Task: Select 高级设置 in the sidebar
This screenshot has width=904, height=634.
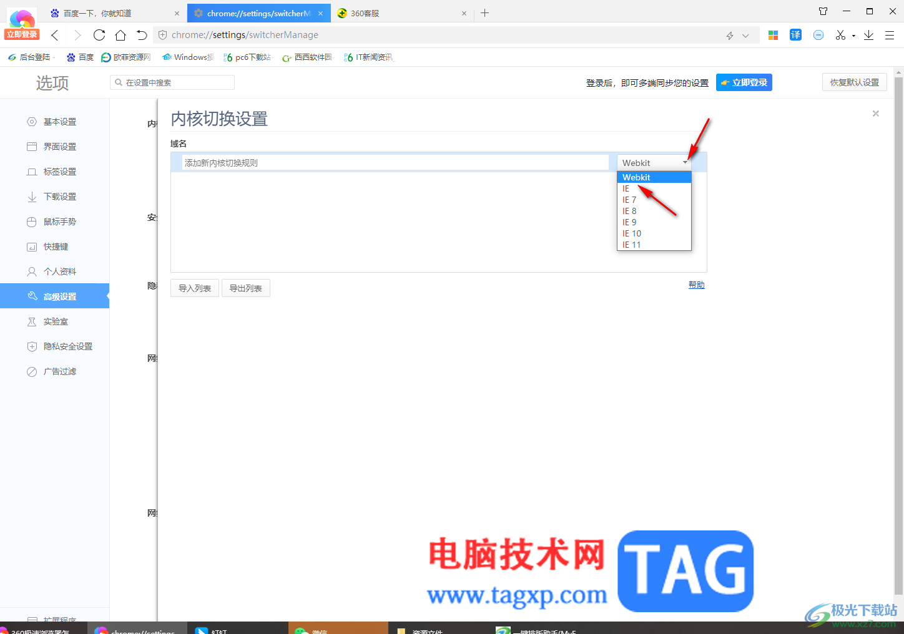Action: point(54,296)
